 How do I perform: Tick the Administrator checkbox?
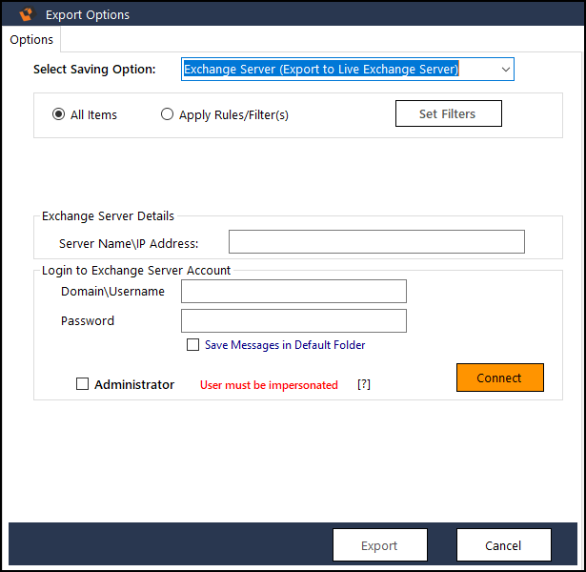[82, 384]
